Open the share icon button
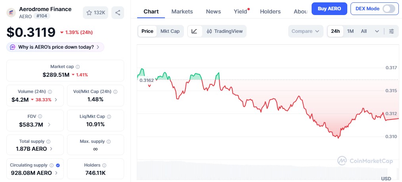This screenshot has width=402, height=182. point(118,13)
